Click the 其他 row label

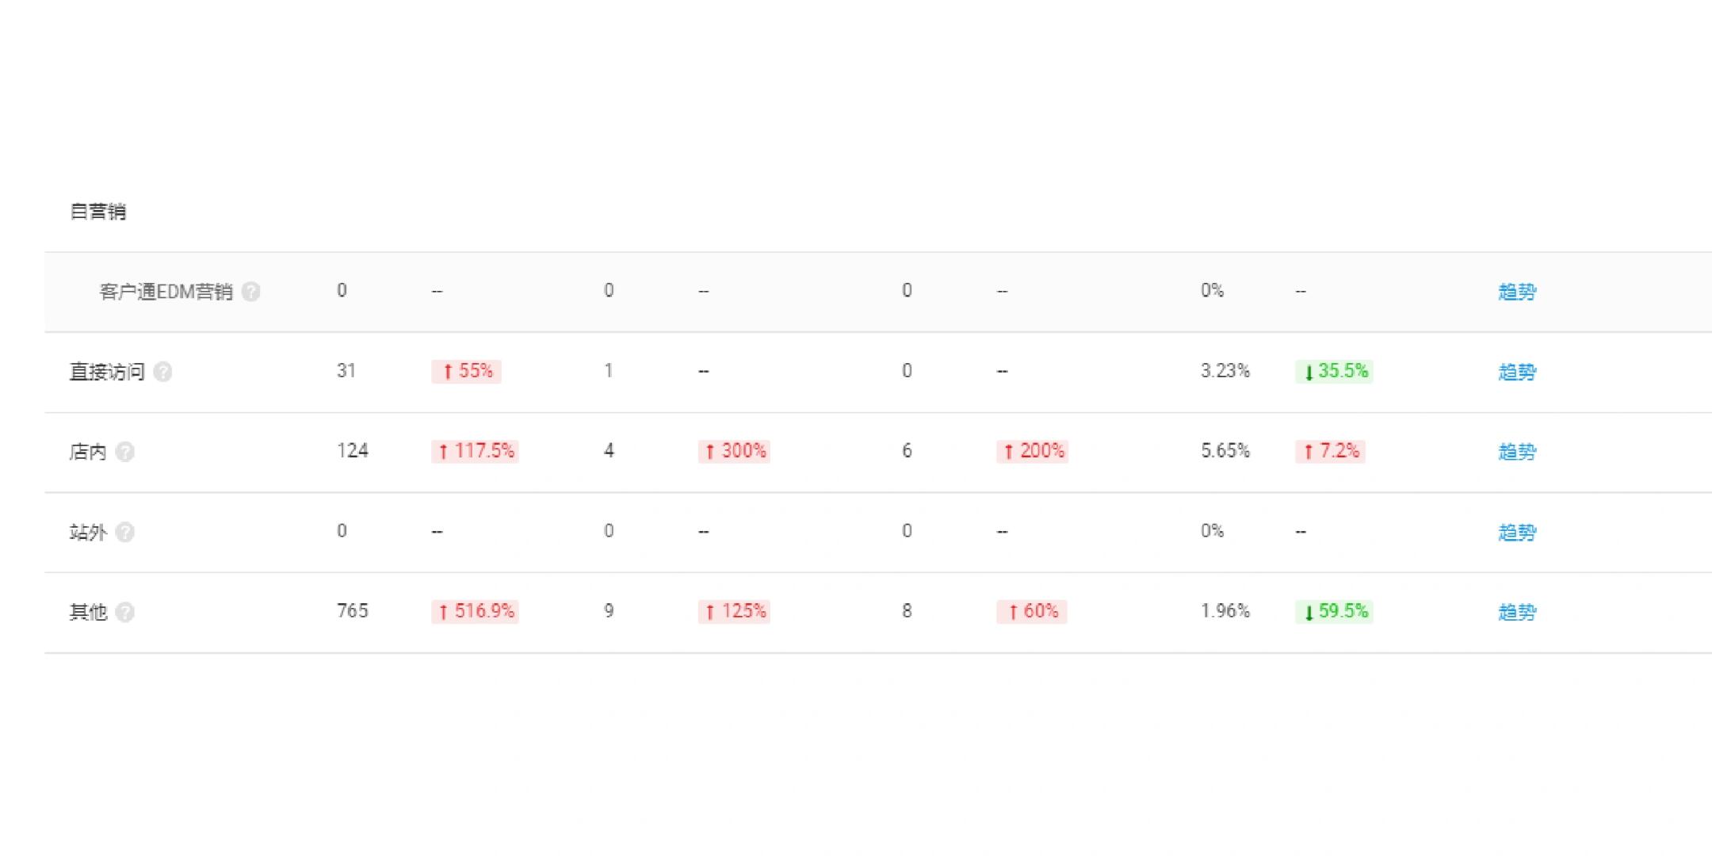[x=88, y=612]
